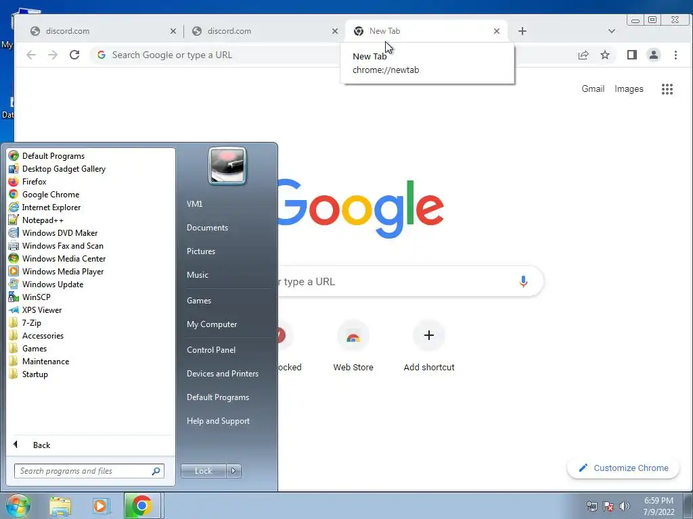
Task: Expand the 7-Zip folder
Action: 91,322
